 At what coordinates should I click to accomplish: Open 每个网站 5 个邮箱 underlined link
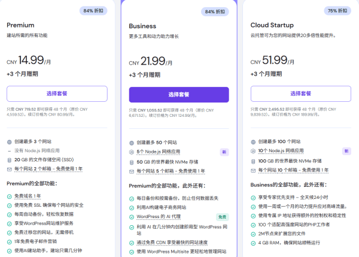pyautogui.click(x=171, y=171)
